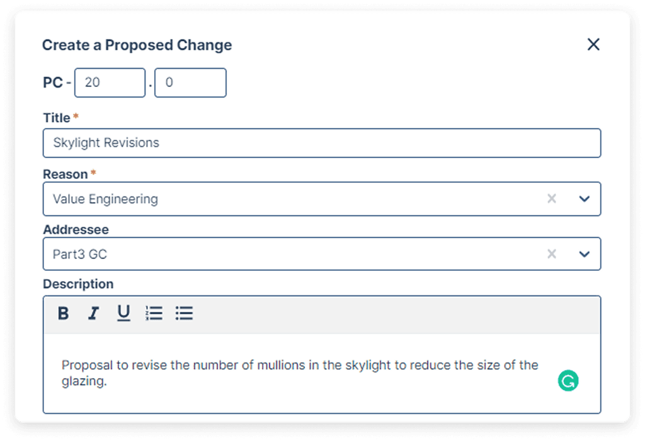This screenshot has height=441, width=645.
Task: Apply italic formatting in the Description editor
Action: click(x=93, y=313)
